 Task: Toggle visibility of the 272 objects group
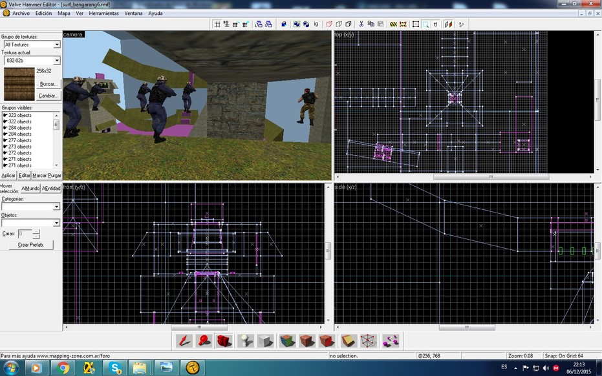click(x=5, y=152)
